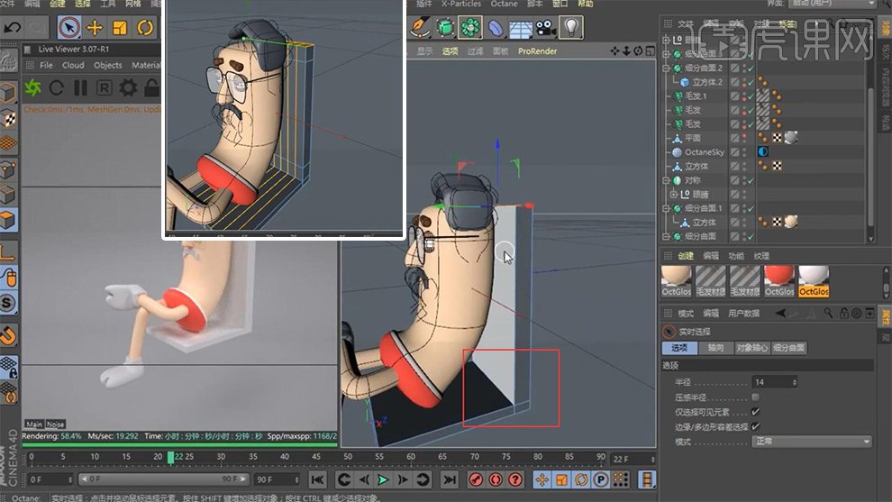892x502 pixels.
Task: Switch to 对象轴心 attribute tab
Action: [752, 348]
